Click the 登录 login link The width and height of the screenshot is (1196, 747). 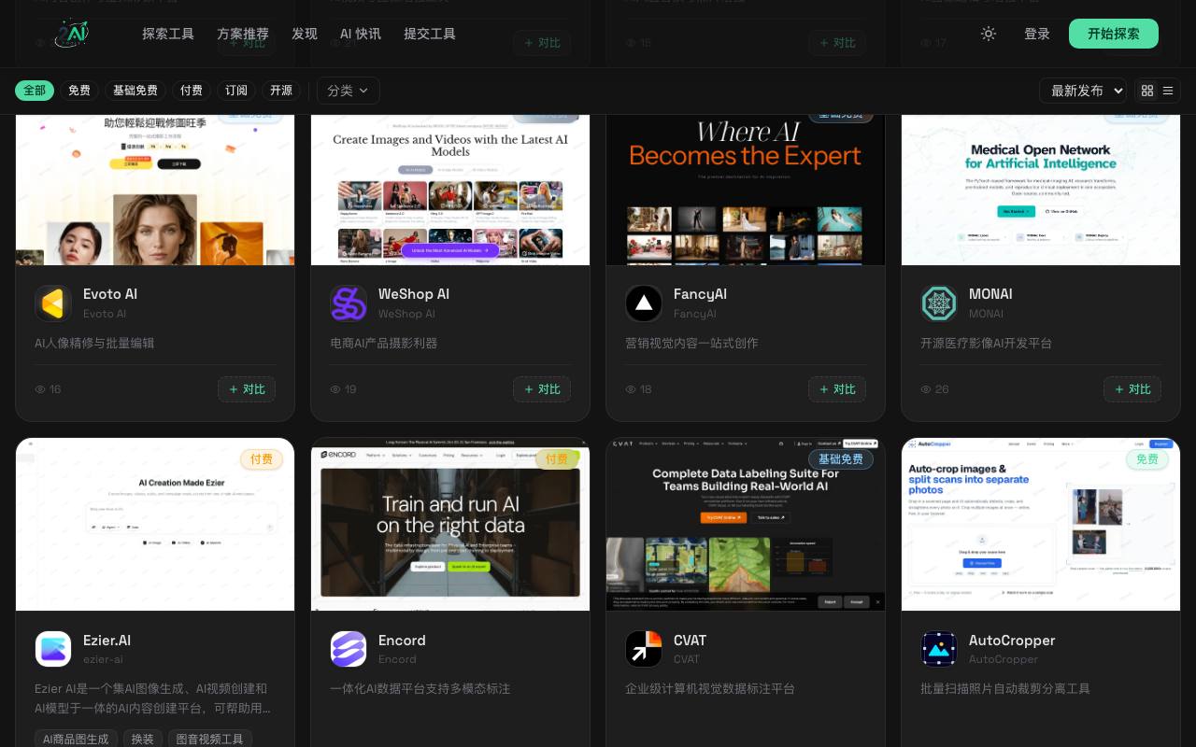pyautogui.click(x=1037, y=34)
